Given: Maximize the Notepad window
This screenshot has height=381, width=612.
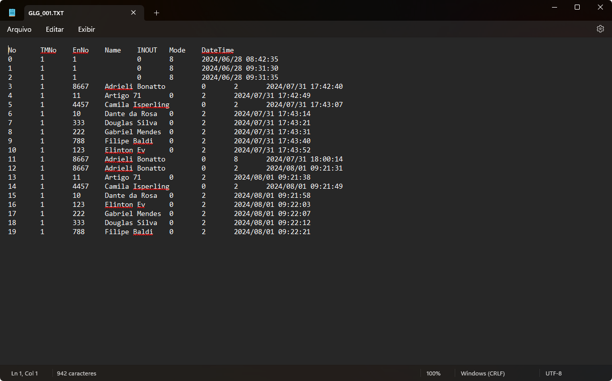Looking at the screenshot, I should pos(577,7).
